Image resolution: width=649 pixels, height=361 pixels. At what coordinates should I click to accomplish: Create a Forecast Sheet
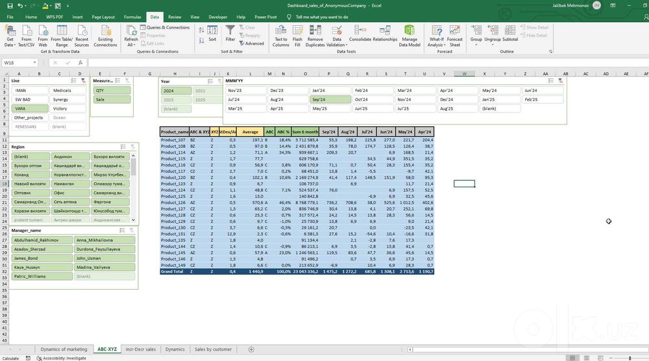454,36
